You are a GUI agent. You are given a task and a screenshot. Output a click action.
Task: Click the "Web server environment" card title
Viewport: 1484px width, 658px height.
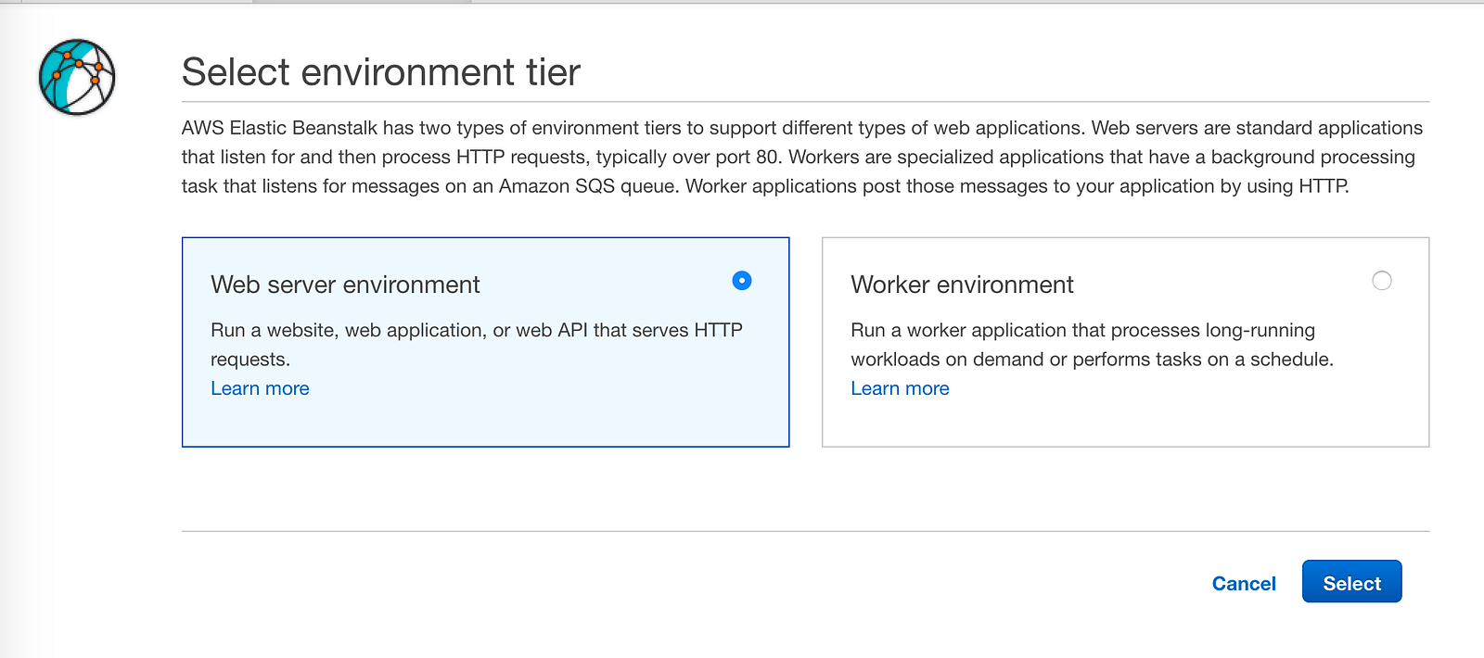(345, 285)
